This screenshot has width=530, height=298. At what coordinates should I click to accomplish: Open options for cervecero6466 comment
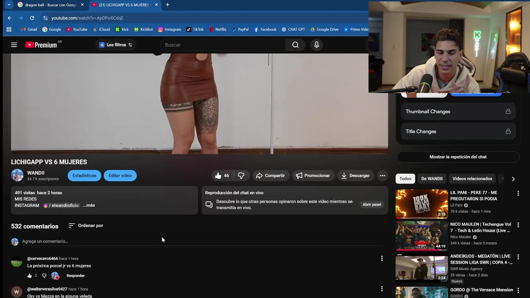point(382,258)
